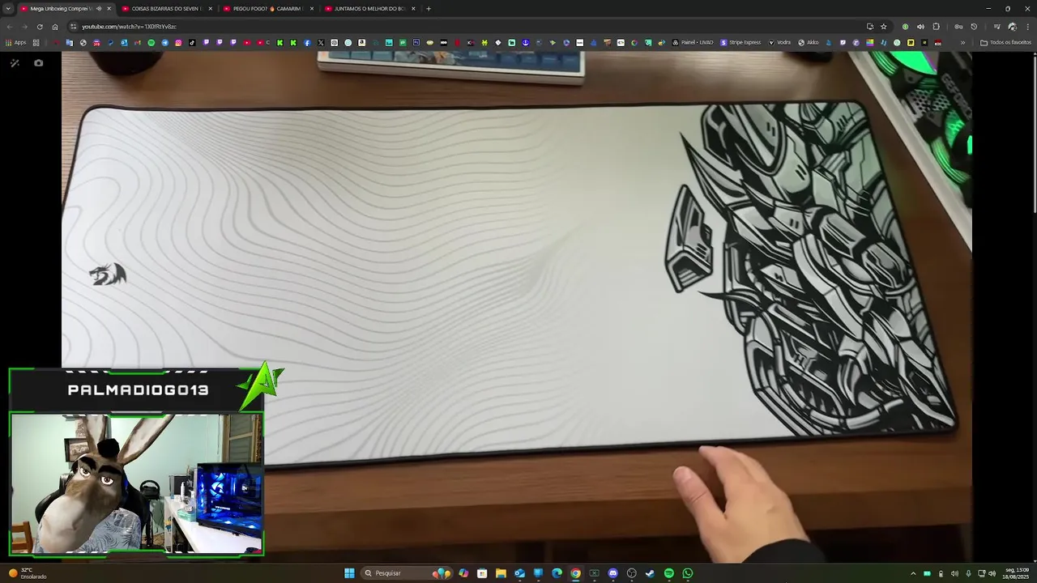This screenshot has height=583, width=1037.
Task: Open the Extensions puzzle menu
Action: tap(937, 27)
